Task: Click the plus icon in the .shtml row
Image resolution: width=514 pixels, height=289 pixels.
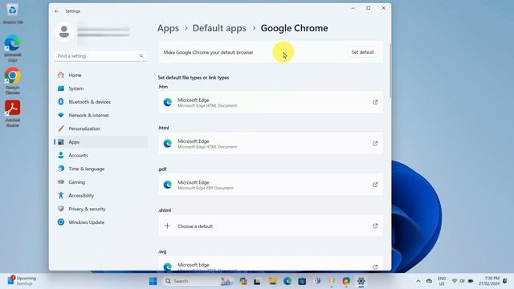Action: click(167, 226)
